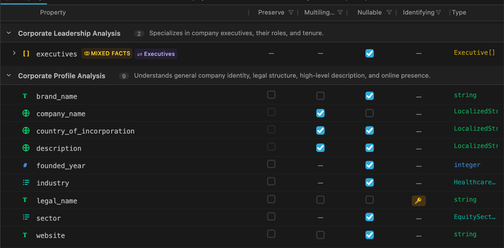This screenshot has width=504, height=248.
Task: Click the Executive[] type link
Action: point(474,53)
